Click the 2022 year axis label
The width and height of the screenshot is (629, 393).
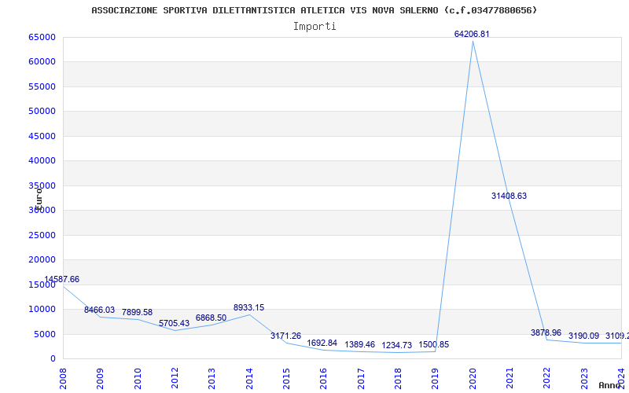coord(547,379)
